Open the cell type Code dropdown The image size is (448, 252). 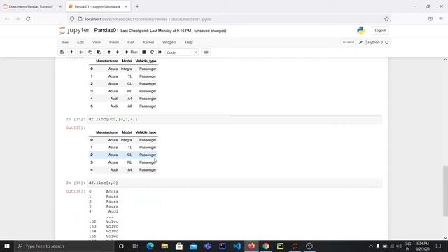click(x=182, y=52)
